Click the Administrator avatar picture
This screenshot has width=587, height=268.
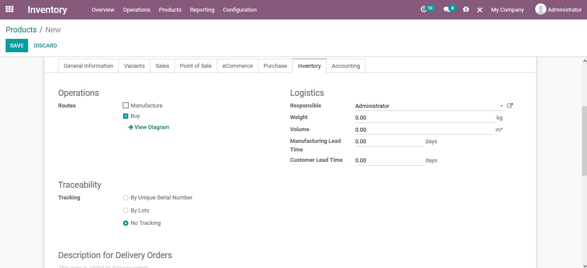click(540, 9)
